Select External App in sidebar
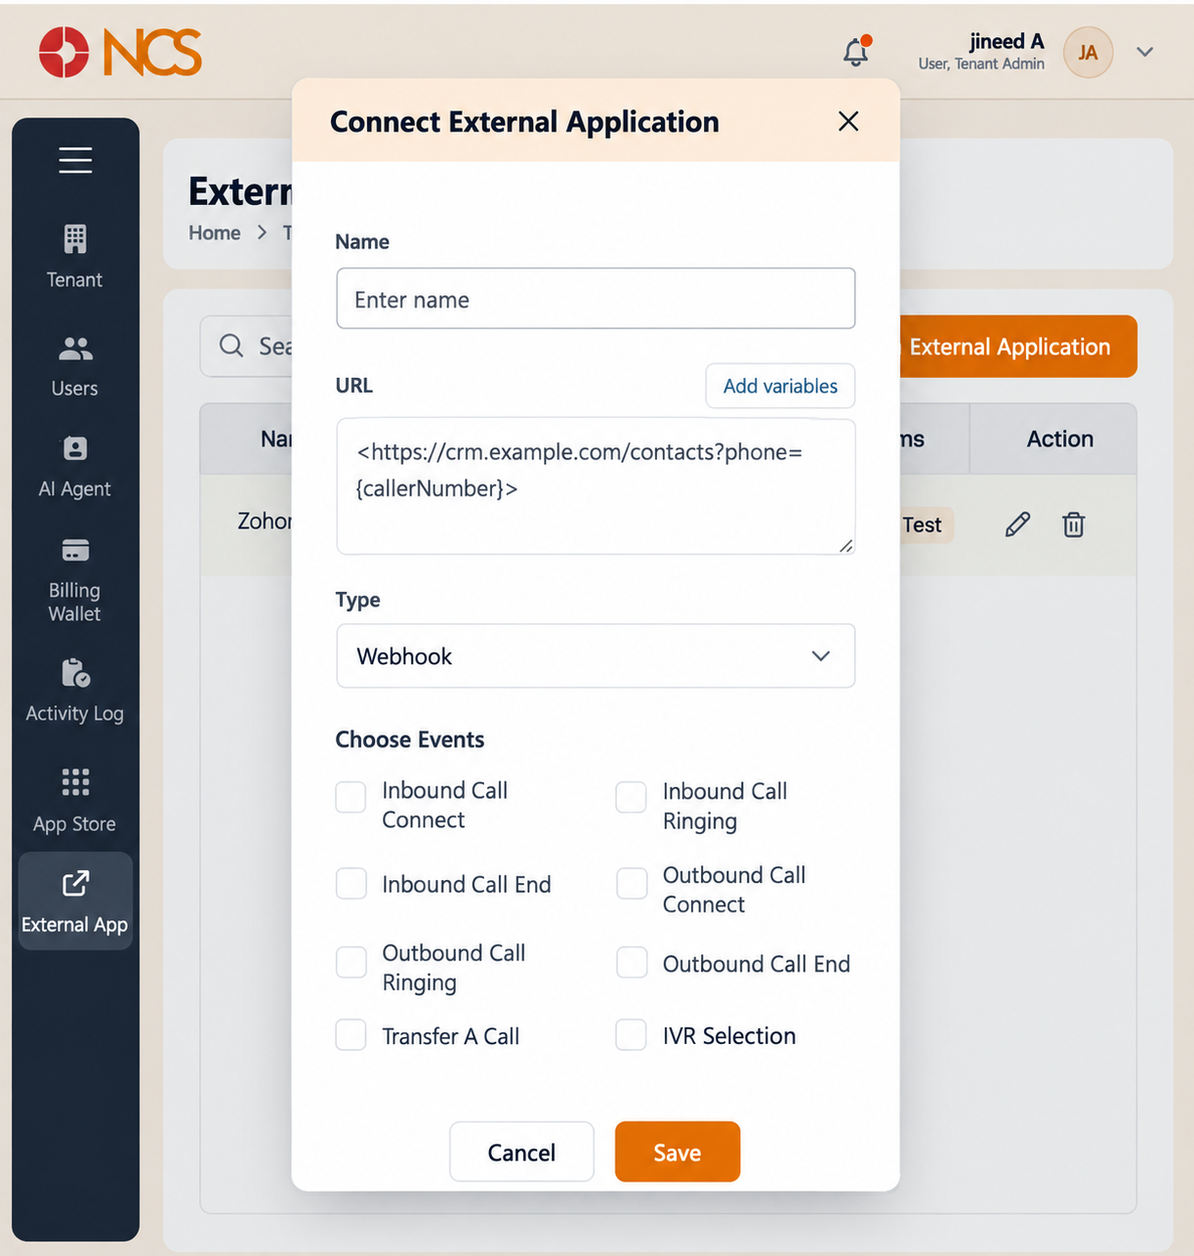 [75, 901]
